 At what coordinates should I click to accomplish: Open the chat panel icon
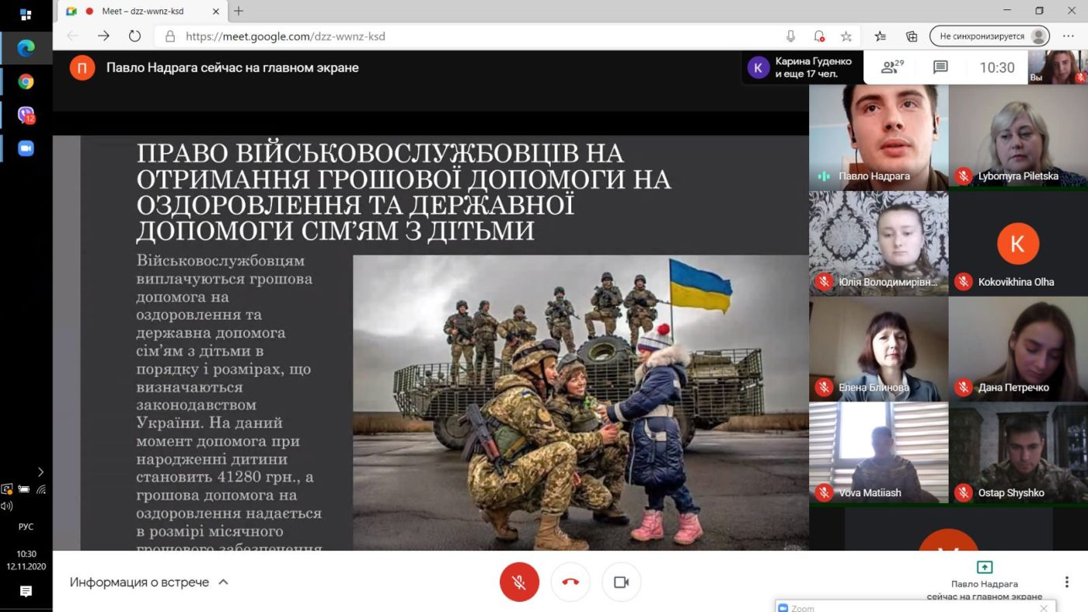pos(940,68)
